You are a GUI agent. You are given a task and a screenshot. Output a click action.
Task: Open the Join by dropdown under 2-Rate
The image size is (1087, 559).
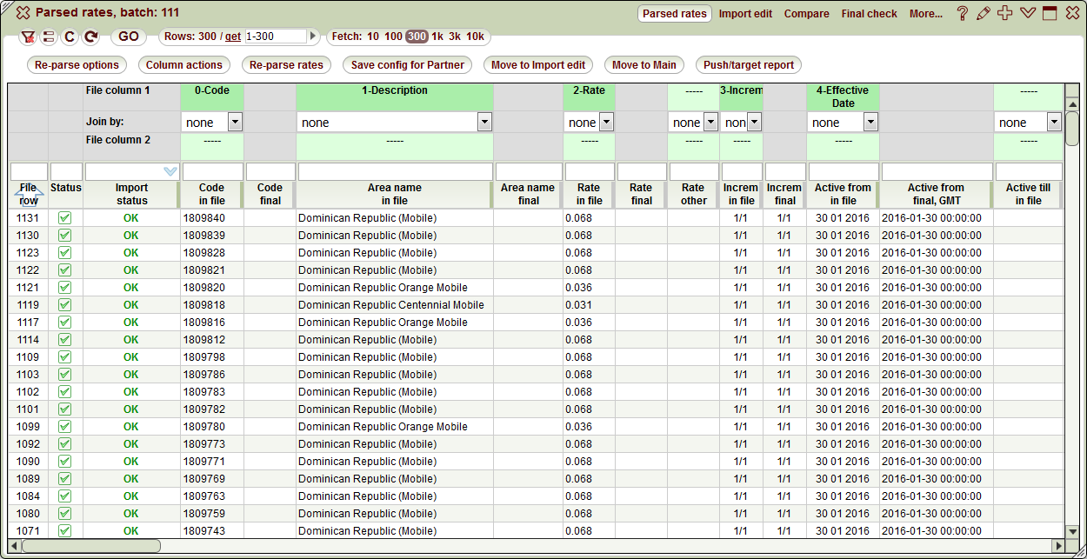coord(589,122)
